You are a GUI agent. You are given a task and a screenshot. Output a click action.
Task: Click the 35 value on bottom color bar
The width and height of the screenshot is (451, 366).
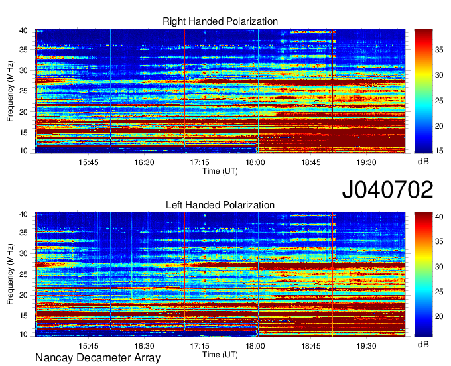point(439,241)
